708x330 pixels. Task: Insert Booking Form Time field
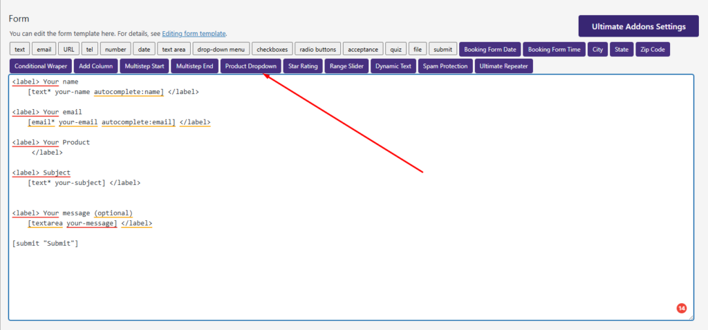pyautogui.click(x=555, y=49)
